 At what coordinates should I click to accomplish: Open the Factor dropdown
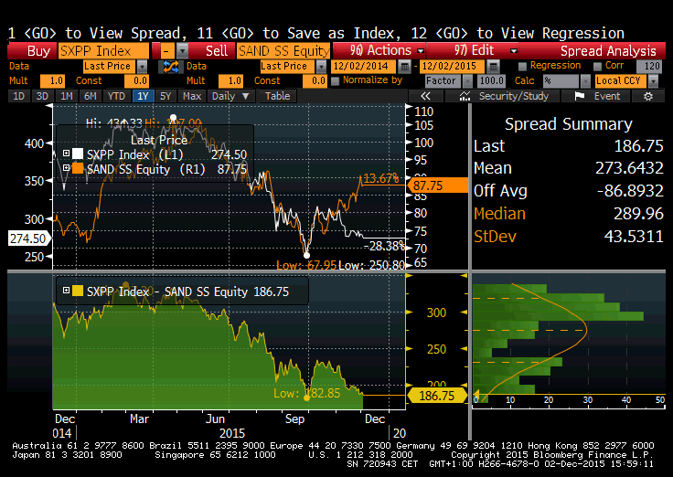tap(467, 81)
